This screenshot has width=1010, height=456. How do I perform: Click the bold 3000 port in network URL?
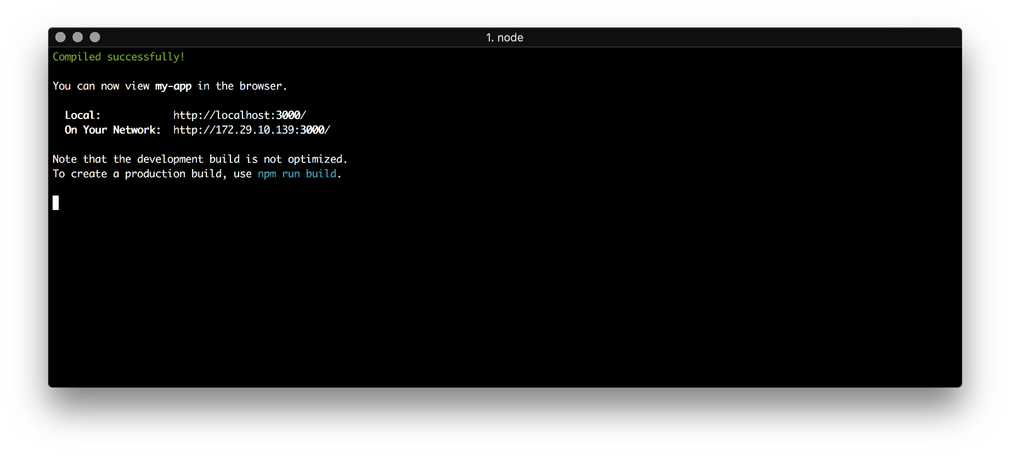(x=312, y=130)
